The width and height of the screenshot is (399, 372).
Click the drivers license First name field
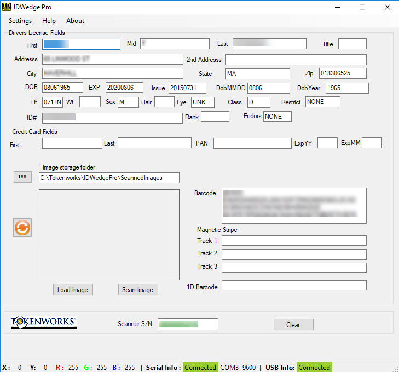coord(81,44)
